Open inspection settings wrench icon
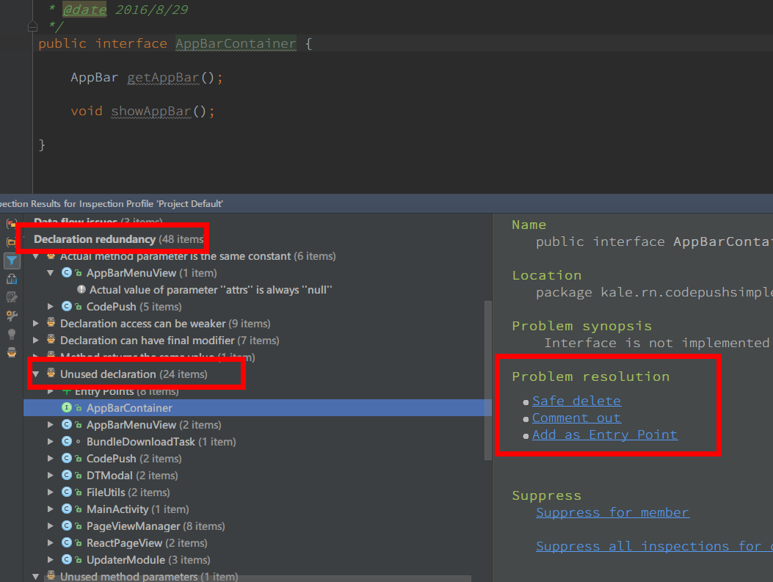Image resolution: width=773 pixels, height=582 pixels. (12, 316)
